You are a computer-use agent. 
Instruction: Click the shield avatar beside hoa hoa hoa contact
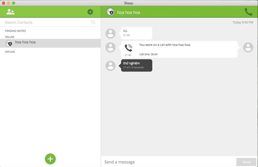point(9,43)
